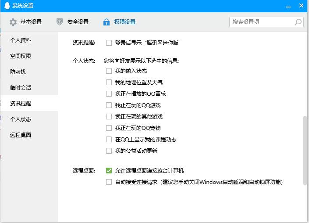Click the shield icon for 安全设置

click(x=60, y=22)
